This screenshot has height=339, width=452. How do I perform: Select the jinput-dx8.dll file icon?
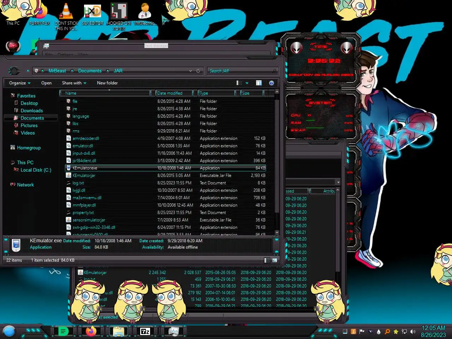(x=69, y=153)
